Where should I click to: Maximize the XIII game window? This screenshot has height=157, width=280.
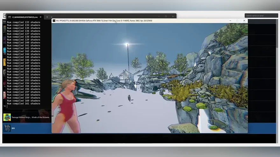click(237, 21)
